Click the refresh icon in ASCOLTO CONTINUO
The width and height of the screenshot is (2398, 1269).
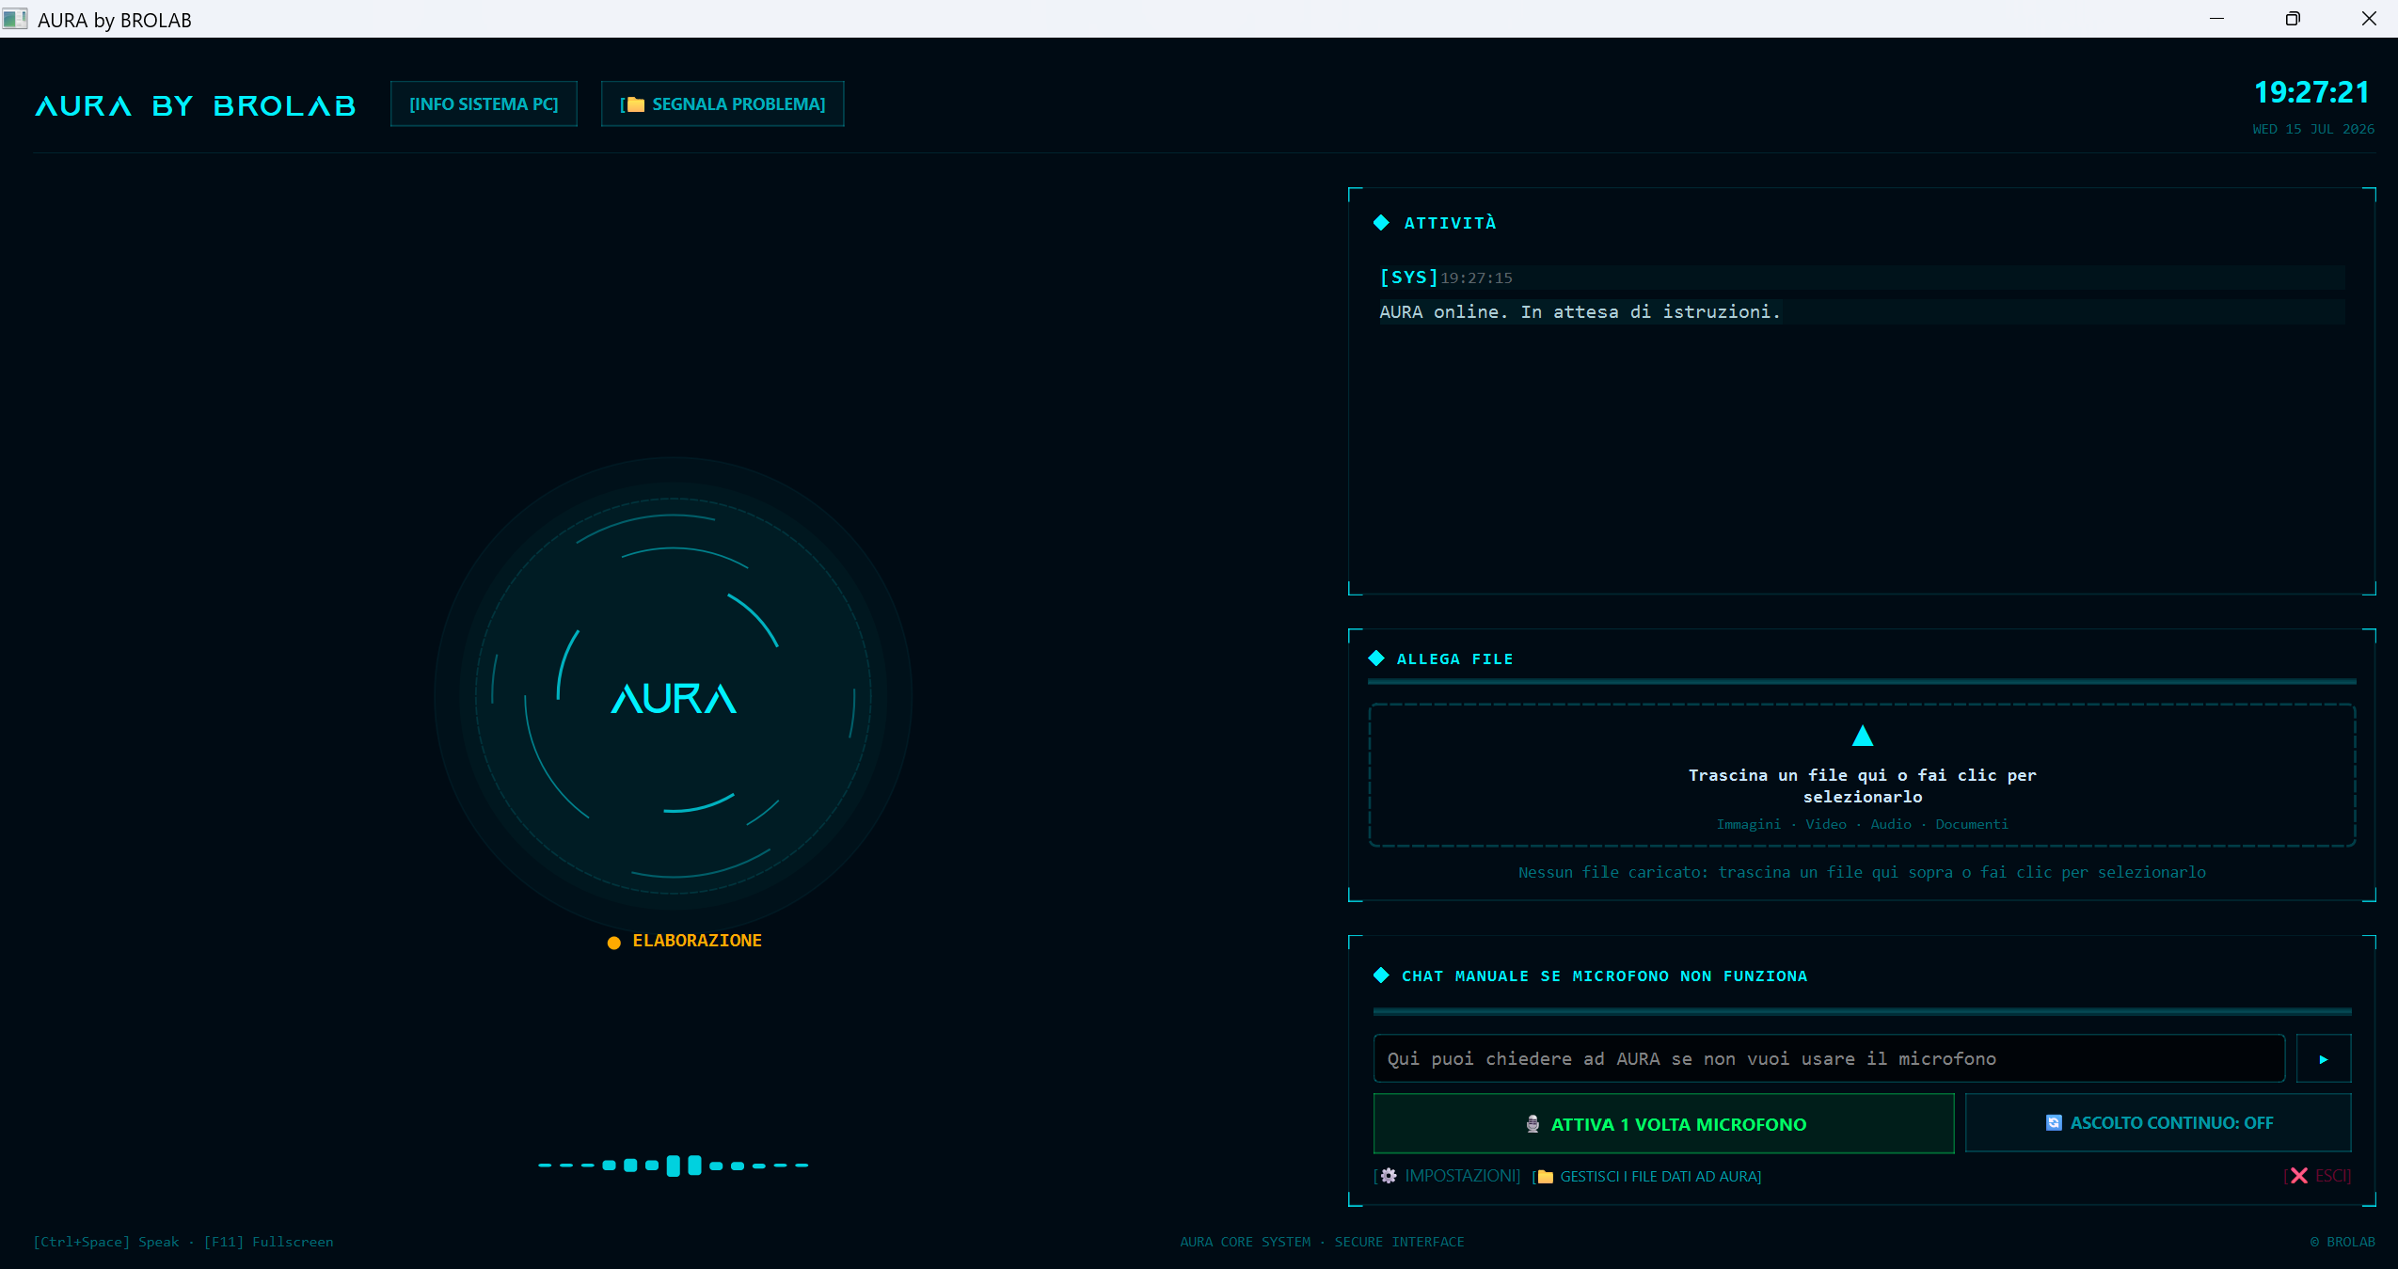pyautogui.click(x=2054, y=1123)
